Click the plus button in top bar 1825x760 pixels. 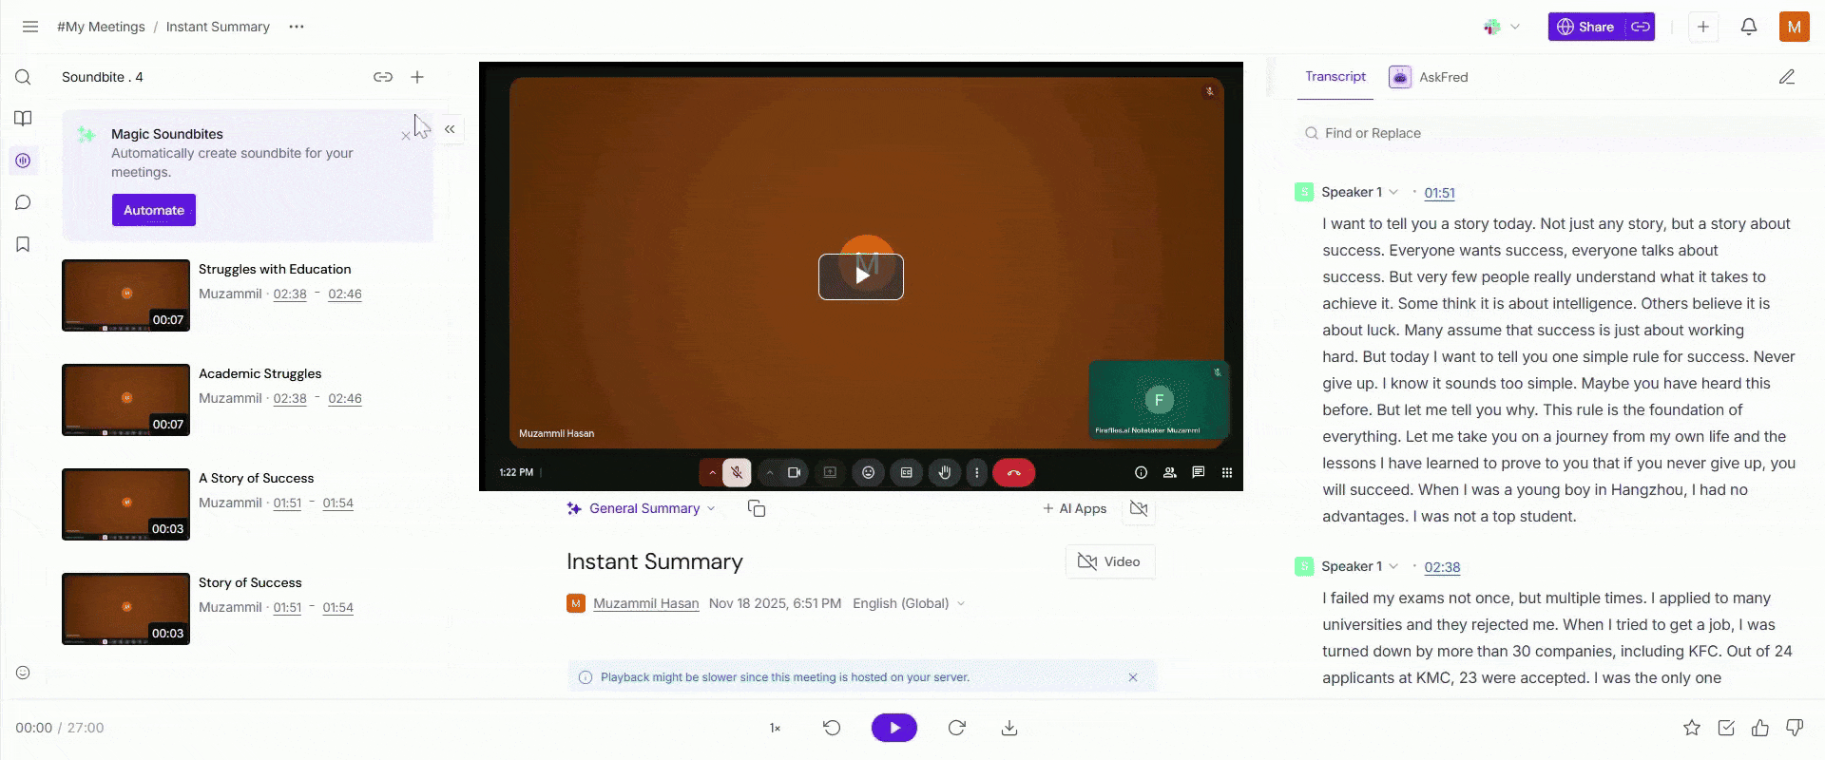(x=1703, y=27)
